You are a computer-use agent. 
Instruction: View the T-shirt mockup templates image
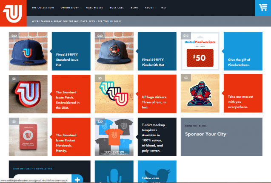[x=114, y=137]
